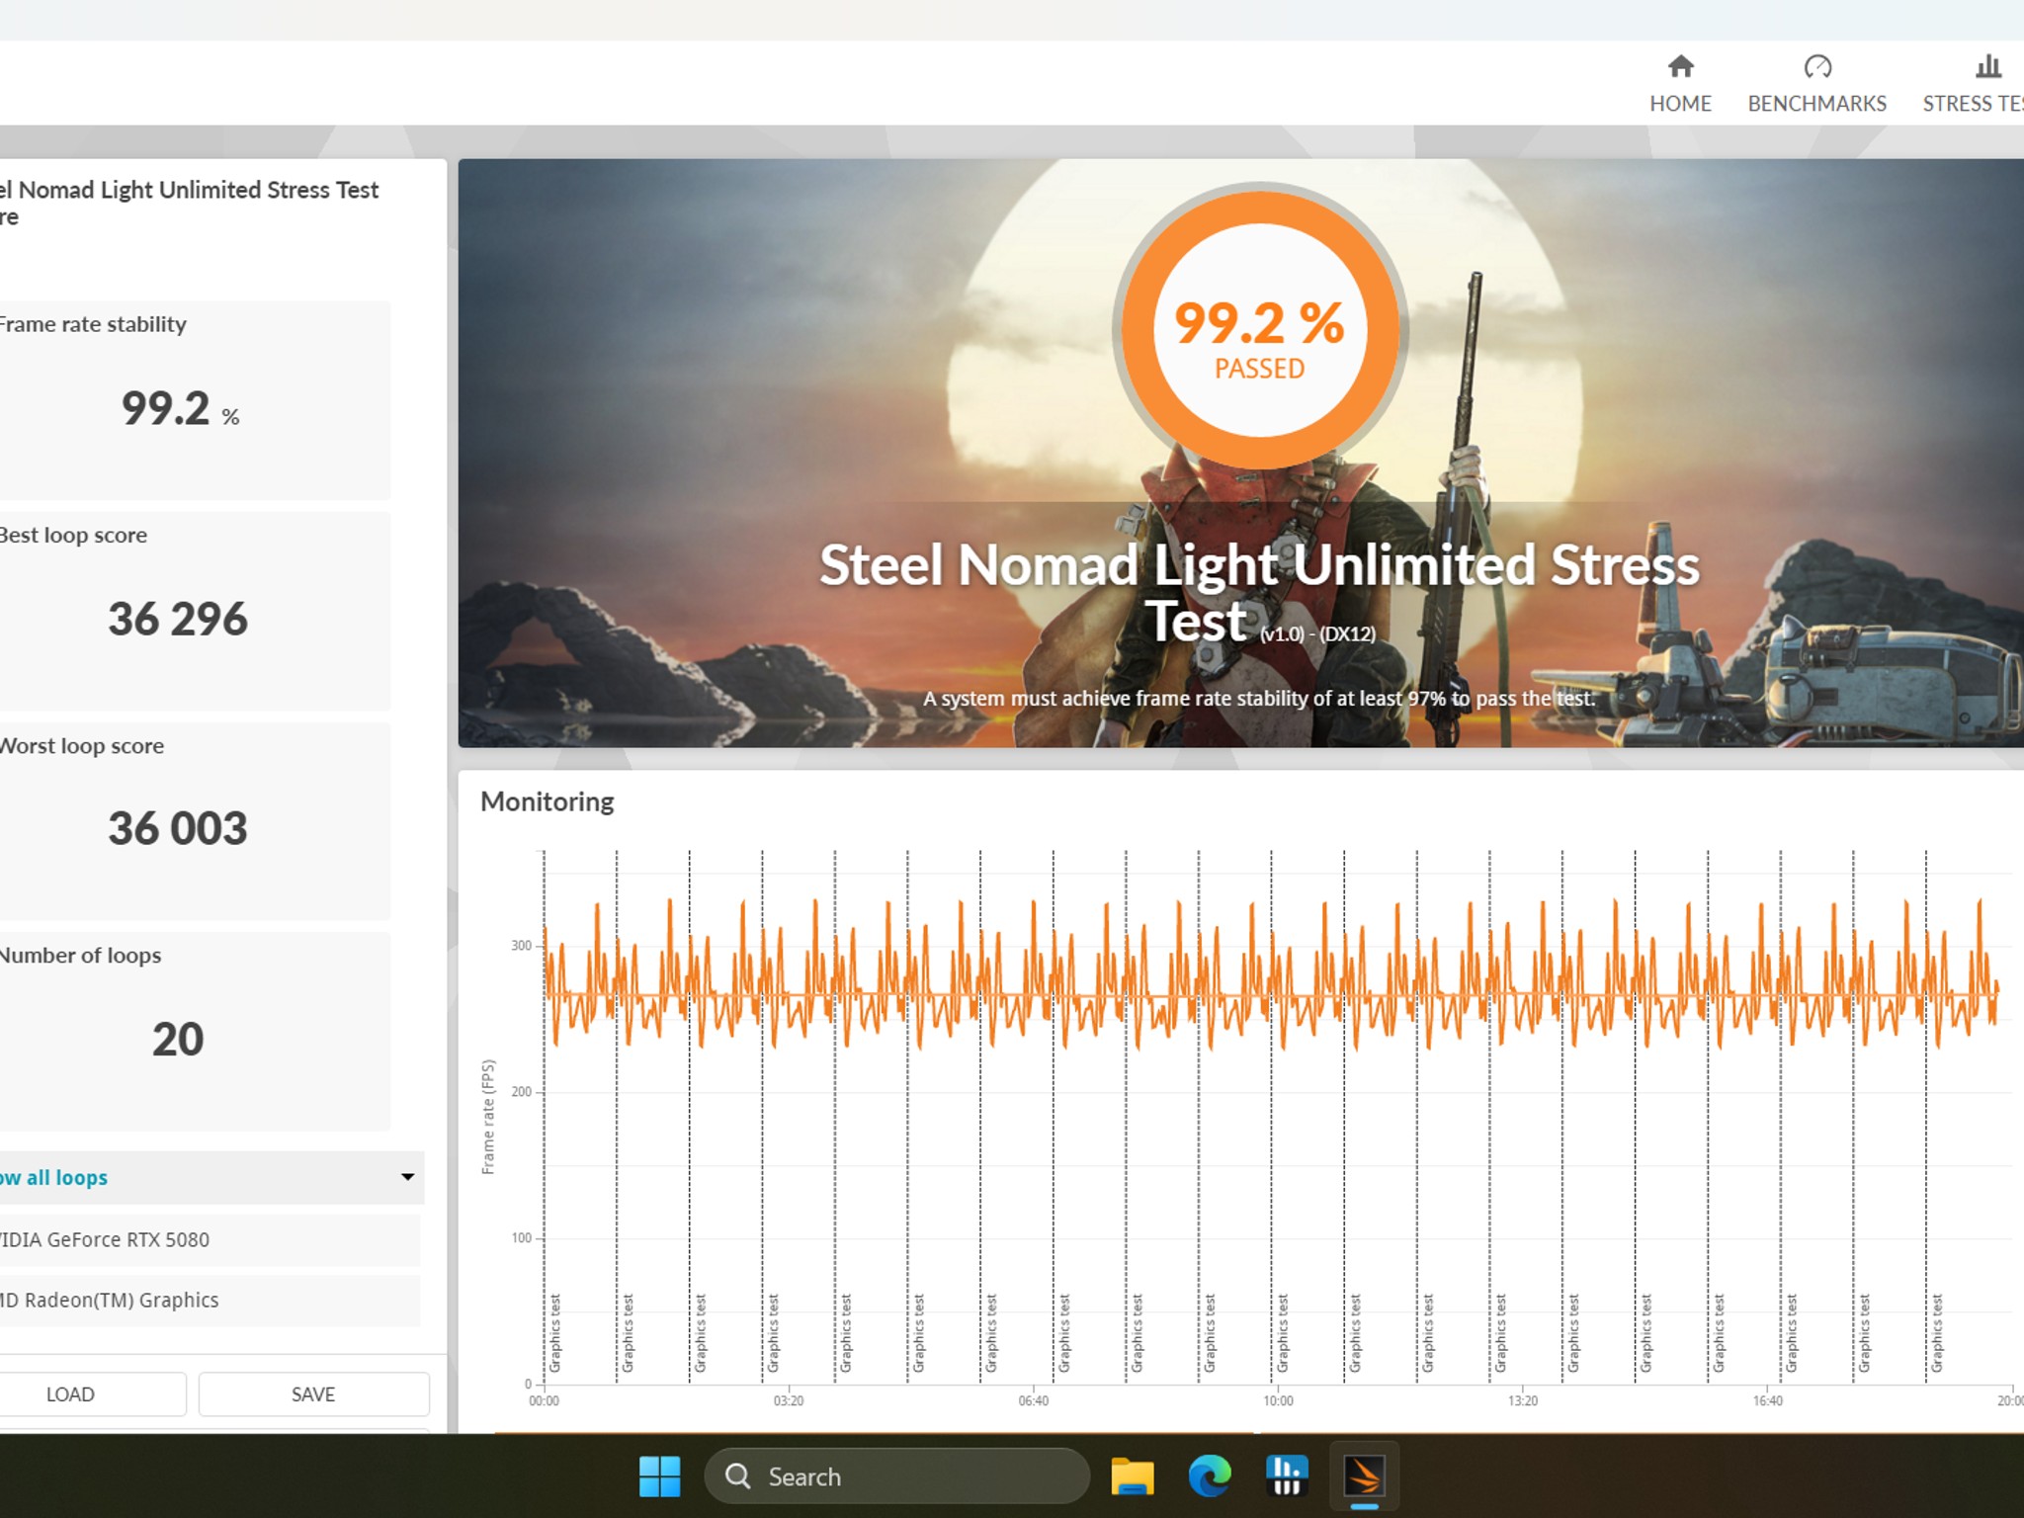Viewport: 2024px width, 1518px height.
Task: Click the taskbar Search box
Action: coord(895,1476)
